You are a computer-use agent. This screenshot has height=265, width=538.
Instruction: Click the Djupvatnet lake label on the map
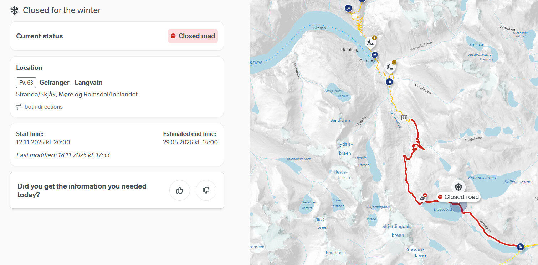click(x=443, y=210)
